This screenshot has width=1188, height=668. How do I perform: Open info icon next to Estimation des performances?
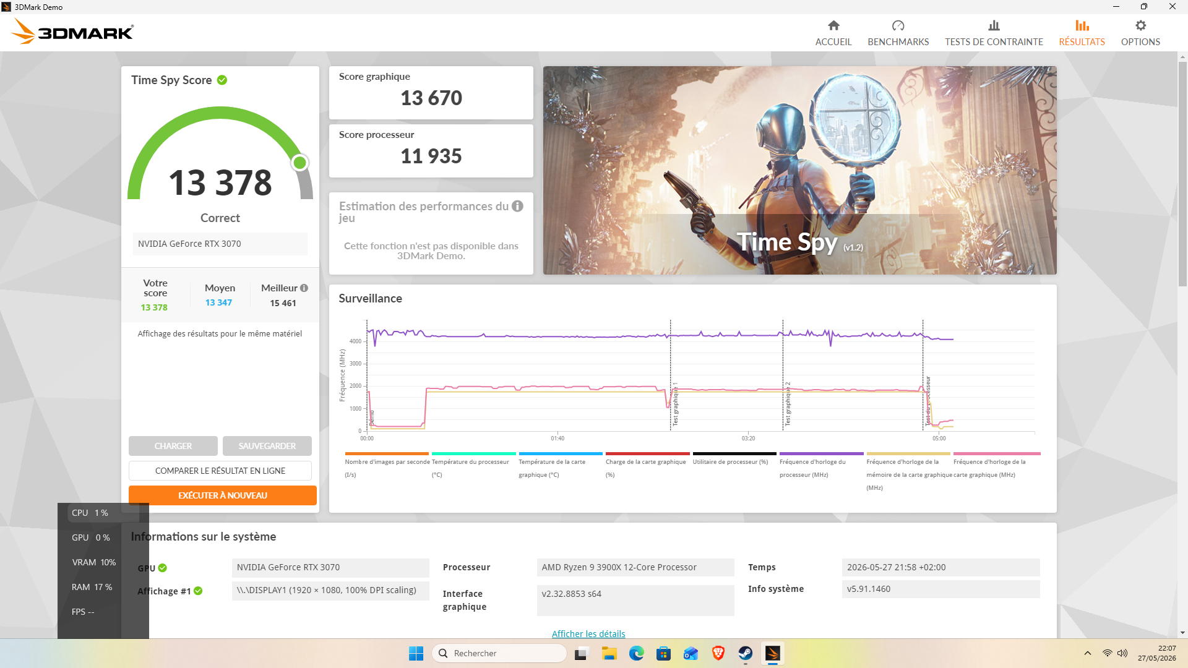[517, 206]
